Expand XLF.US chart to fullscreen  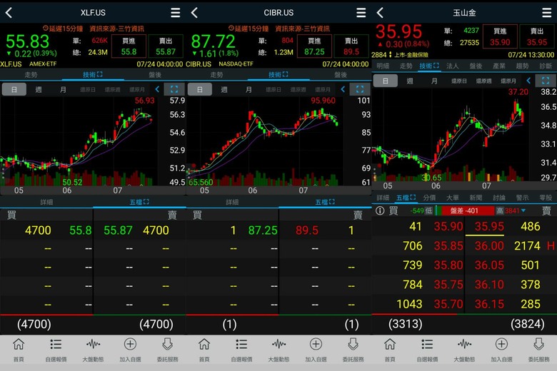(x=174, y=89)
